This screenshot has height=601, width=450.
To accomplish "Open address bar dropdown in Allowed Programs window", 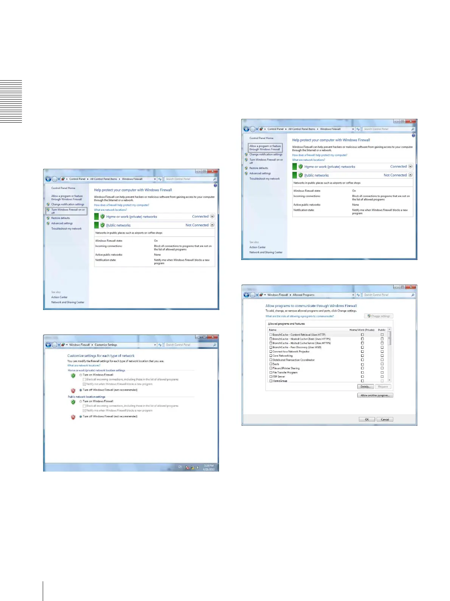I will pyautogui.click(x=353, y=295).
